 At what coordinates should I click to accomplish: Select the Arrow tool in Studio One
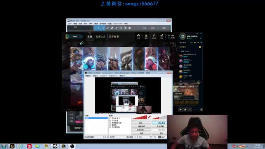click(99, 28)
